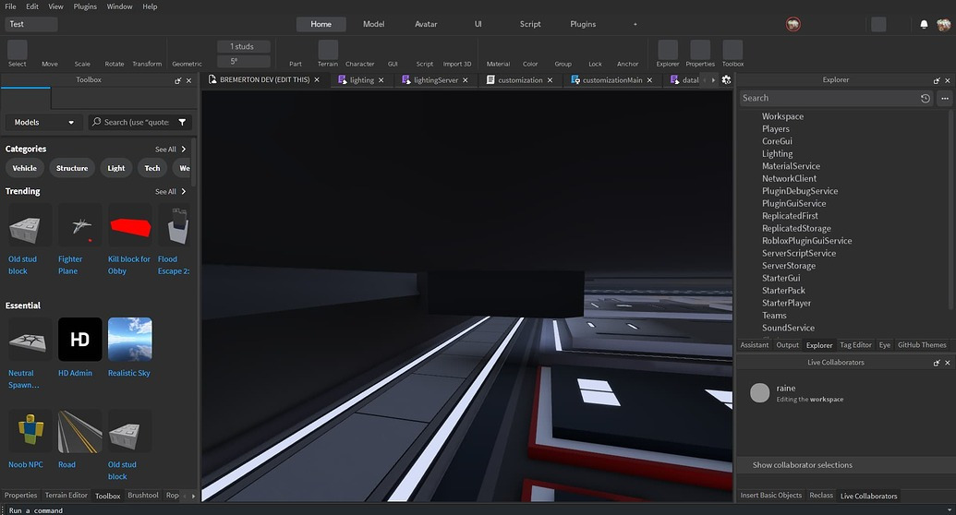Image resolution: width=956 pixels, height=515 pixels.
Task: Open the Models category dropdown
Action: pos(43,123)
